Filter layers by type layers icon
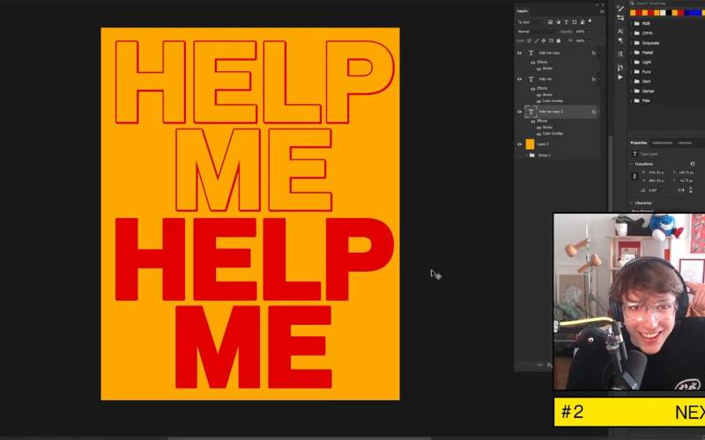The height and width of the screenshot is (440, 705). [x=564, y=22]
